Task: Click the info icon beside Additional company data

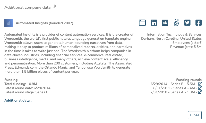Action: 54,6
